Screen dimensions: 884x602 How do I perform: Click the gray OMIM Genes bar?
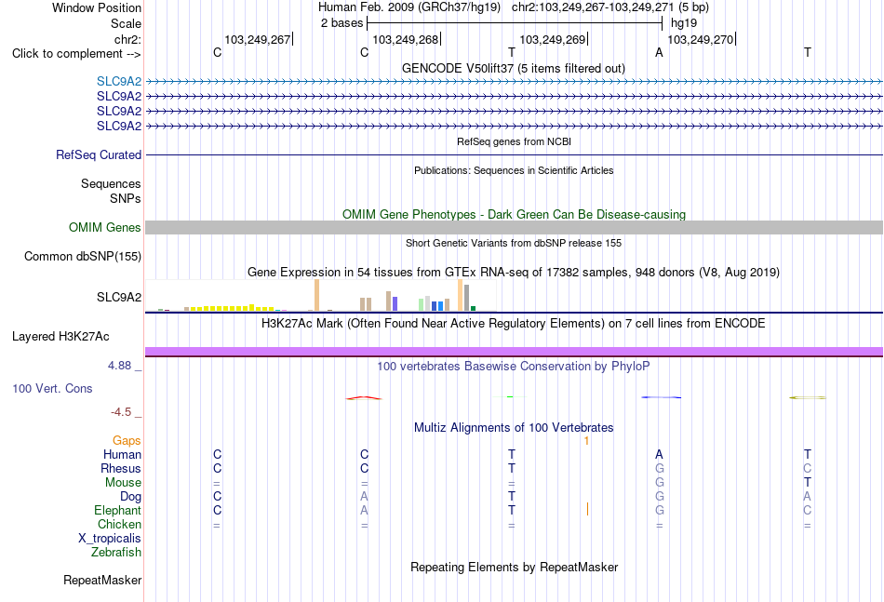tap(514, 227)
